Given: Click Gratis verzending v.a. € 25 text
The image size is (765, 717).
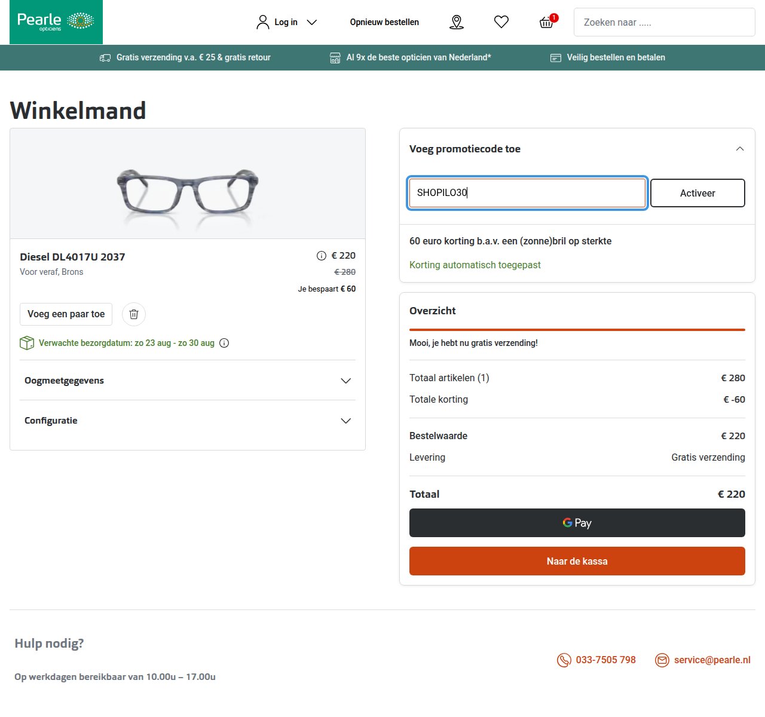Looking at the screenshot, I should (194, 57).
